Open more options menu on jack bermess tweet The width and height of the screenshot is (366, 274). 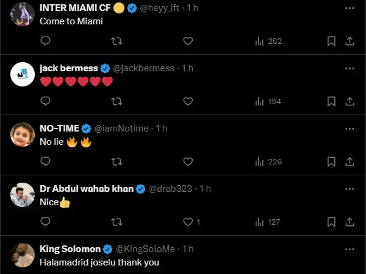click(350, 68)
